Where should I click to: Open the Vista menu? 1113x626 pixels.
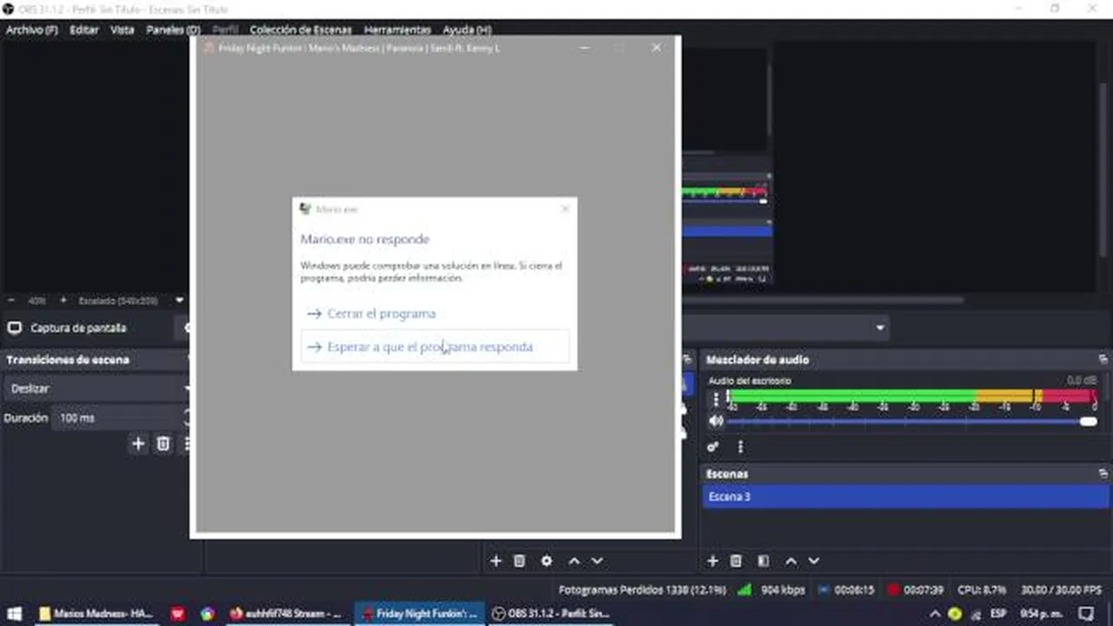pos(122,30)
